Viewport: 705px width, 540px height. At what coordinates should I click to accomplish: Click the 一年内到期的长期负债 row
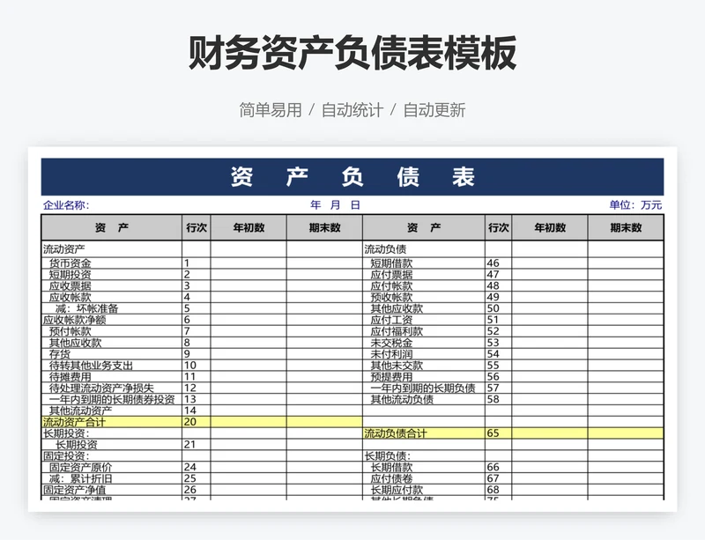[x=423, y=388]
